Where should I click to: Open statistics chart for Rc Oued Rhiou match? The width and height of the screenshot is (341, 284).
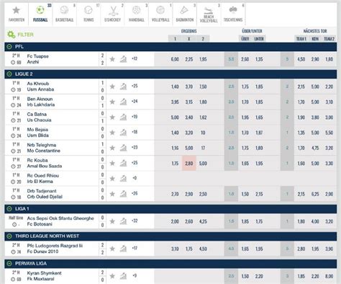click(123, 179)
